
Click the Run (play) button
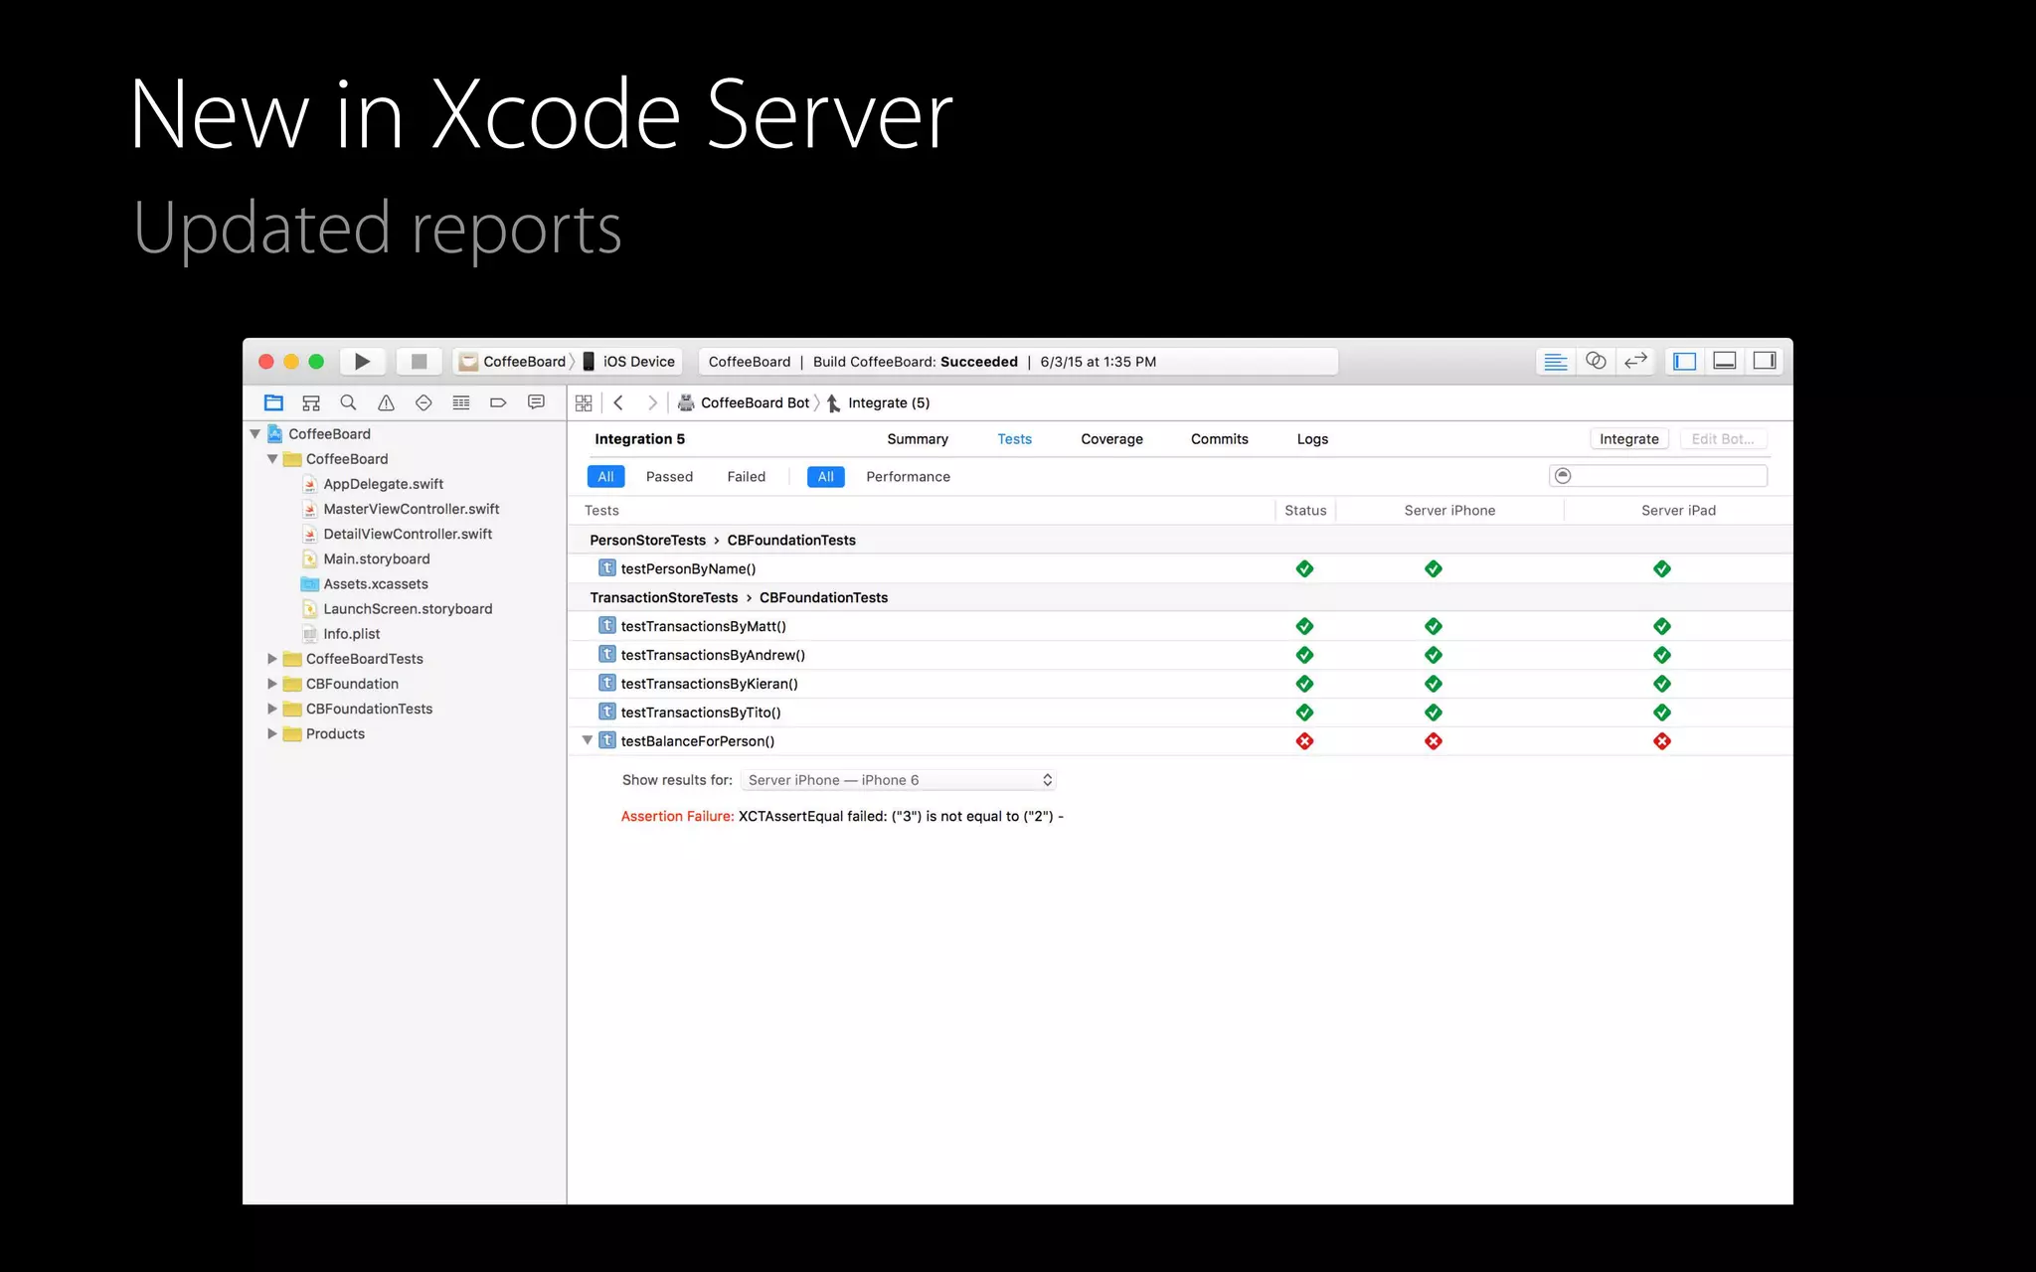363,362
